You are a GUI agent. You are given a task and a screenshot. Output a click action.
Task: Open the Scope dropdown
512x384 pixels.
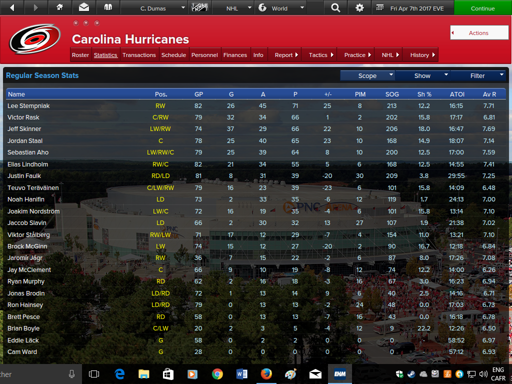tap(367, 76)
